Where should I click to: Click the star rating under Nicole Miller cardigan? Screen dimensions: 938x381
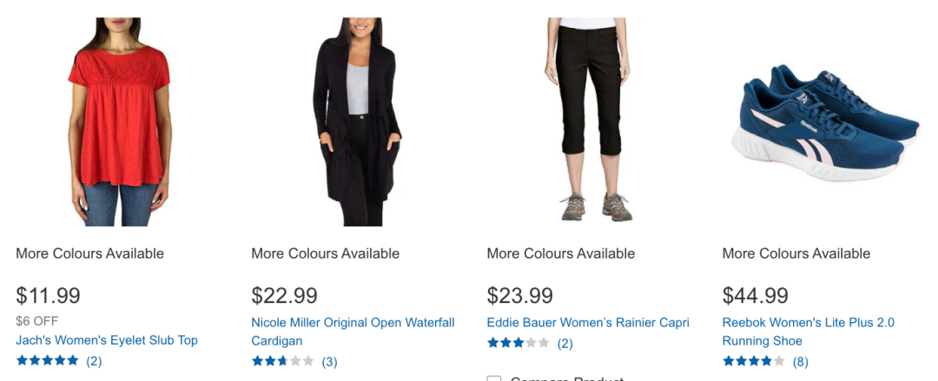tap(282, 361)
